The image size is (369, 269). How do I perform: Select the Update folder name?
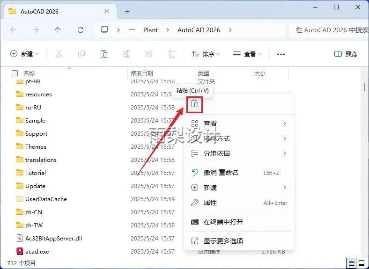pyautogui.click(x=35, y=186)
